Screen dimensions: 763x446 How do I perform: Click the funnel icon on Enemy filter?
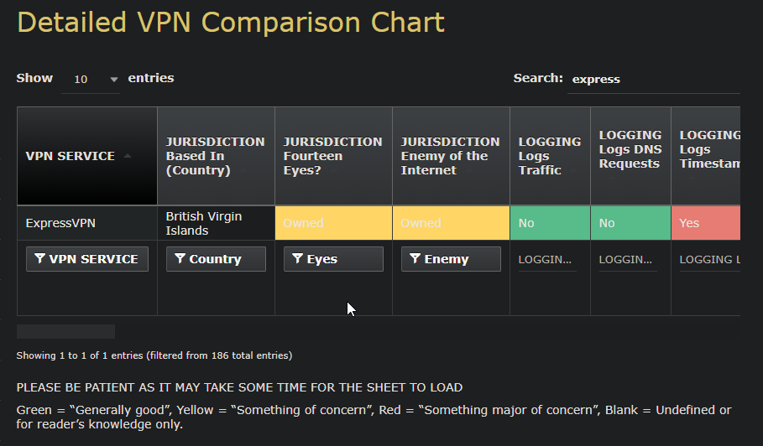pos(415,259)
